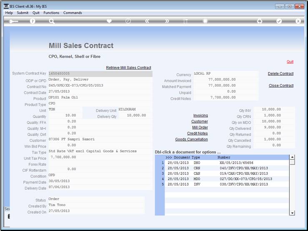
Task: Click the checkmark submit icon
Action: [279, 21]
